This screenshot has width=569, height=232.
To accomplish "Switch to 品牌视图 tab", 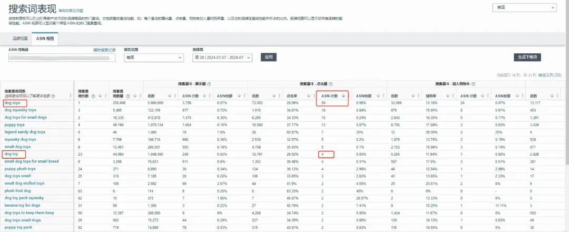I will tap(20, 38).
